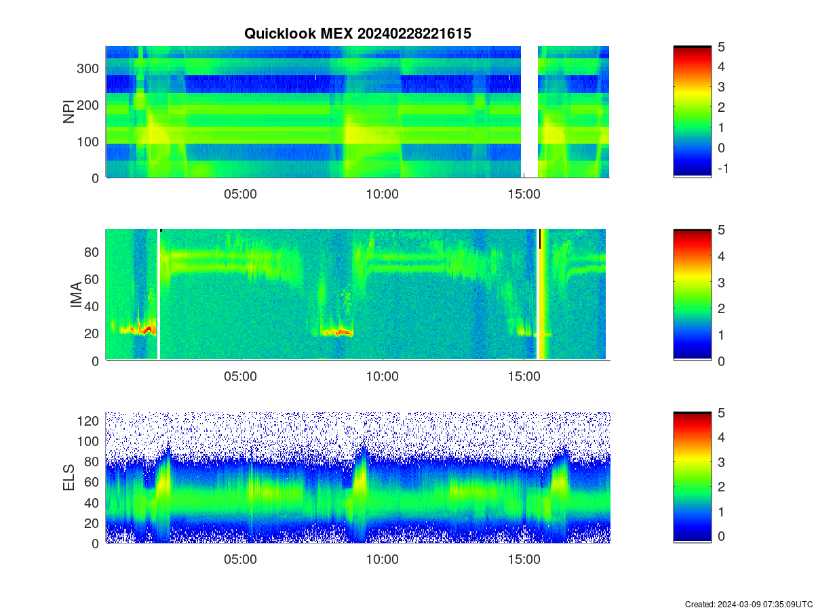Select 05:00 time label under NPI panel

coord(240,195)
